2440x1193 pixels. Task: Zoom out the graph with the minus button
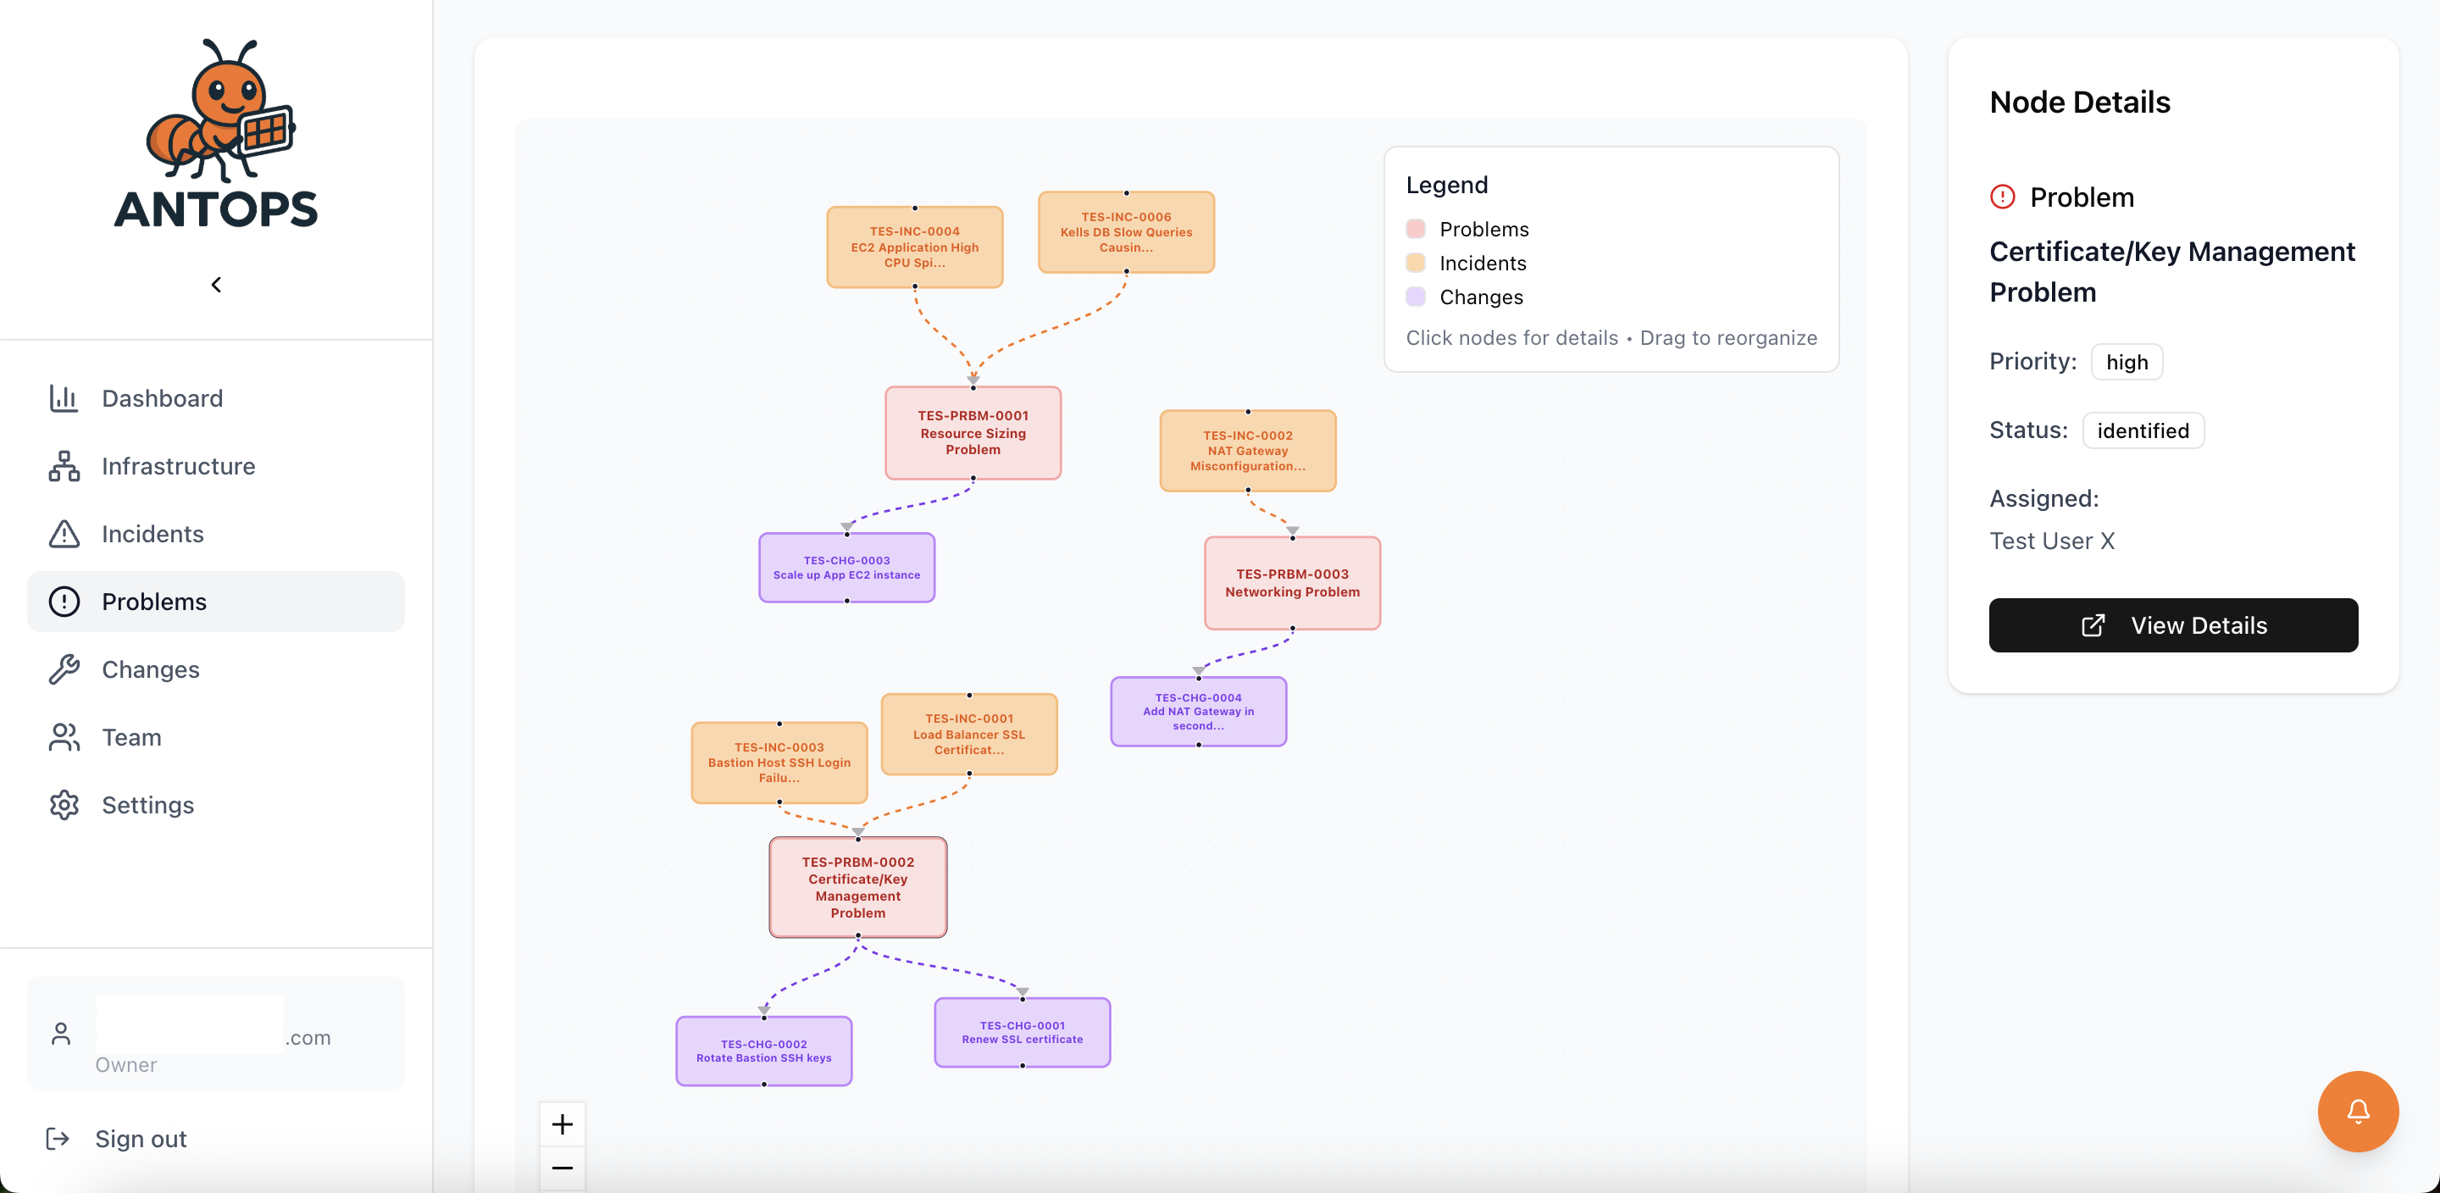click(562, 1168)
